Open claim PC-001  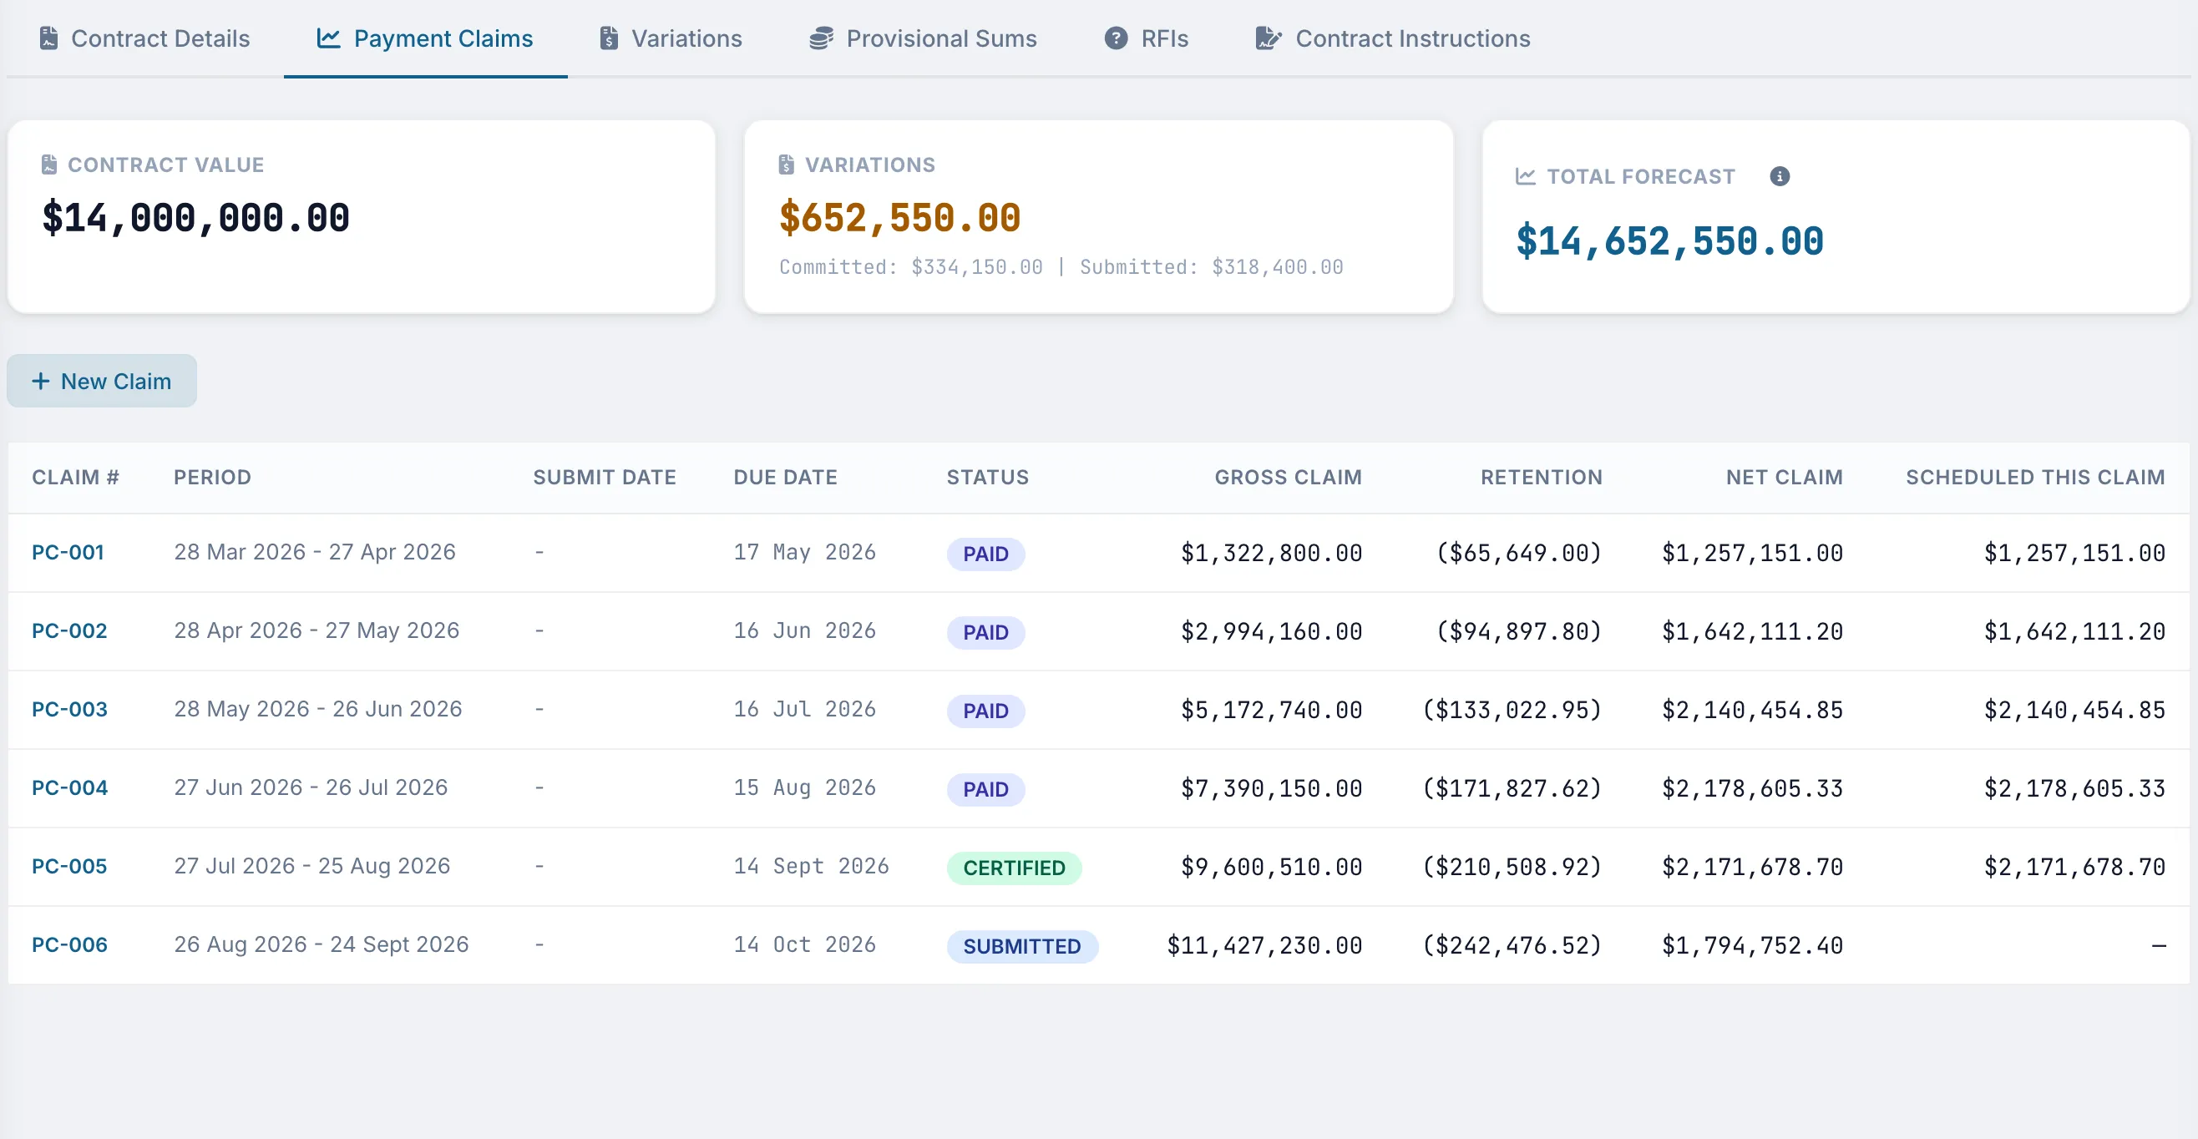(x=68, y=552)
